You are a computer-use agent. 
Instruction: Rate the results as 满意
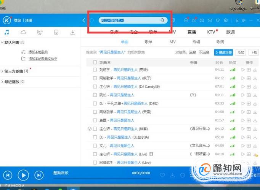click(x=193, y=52)
